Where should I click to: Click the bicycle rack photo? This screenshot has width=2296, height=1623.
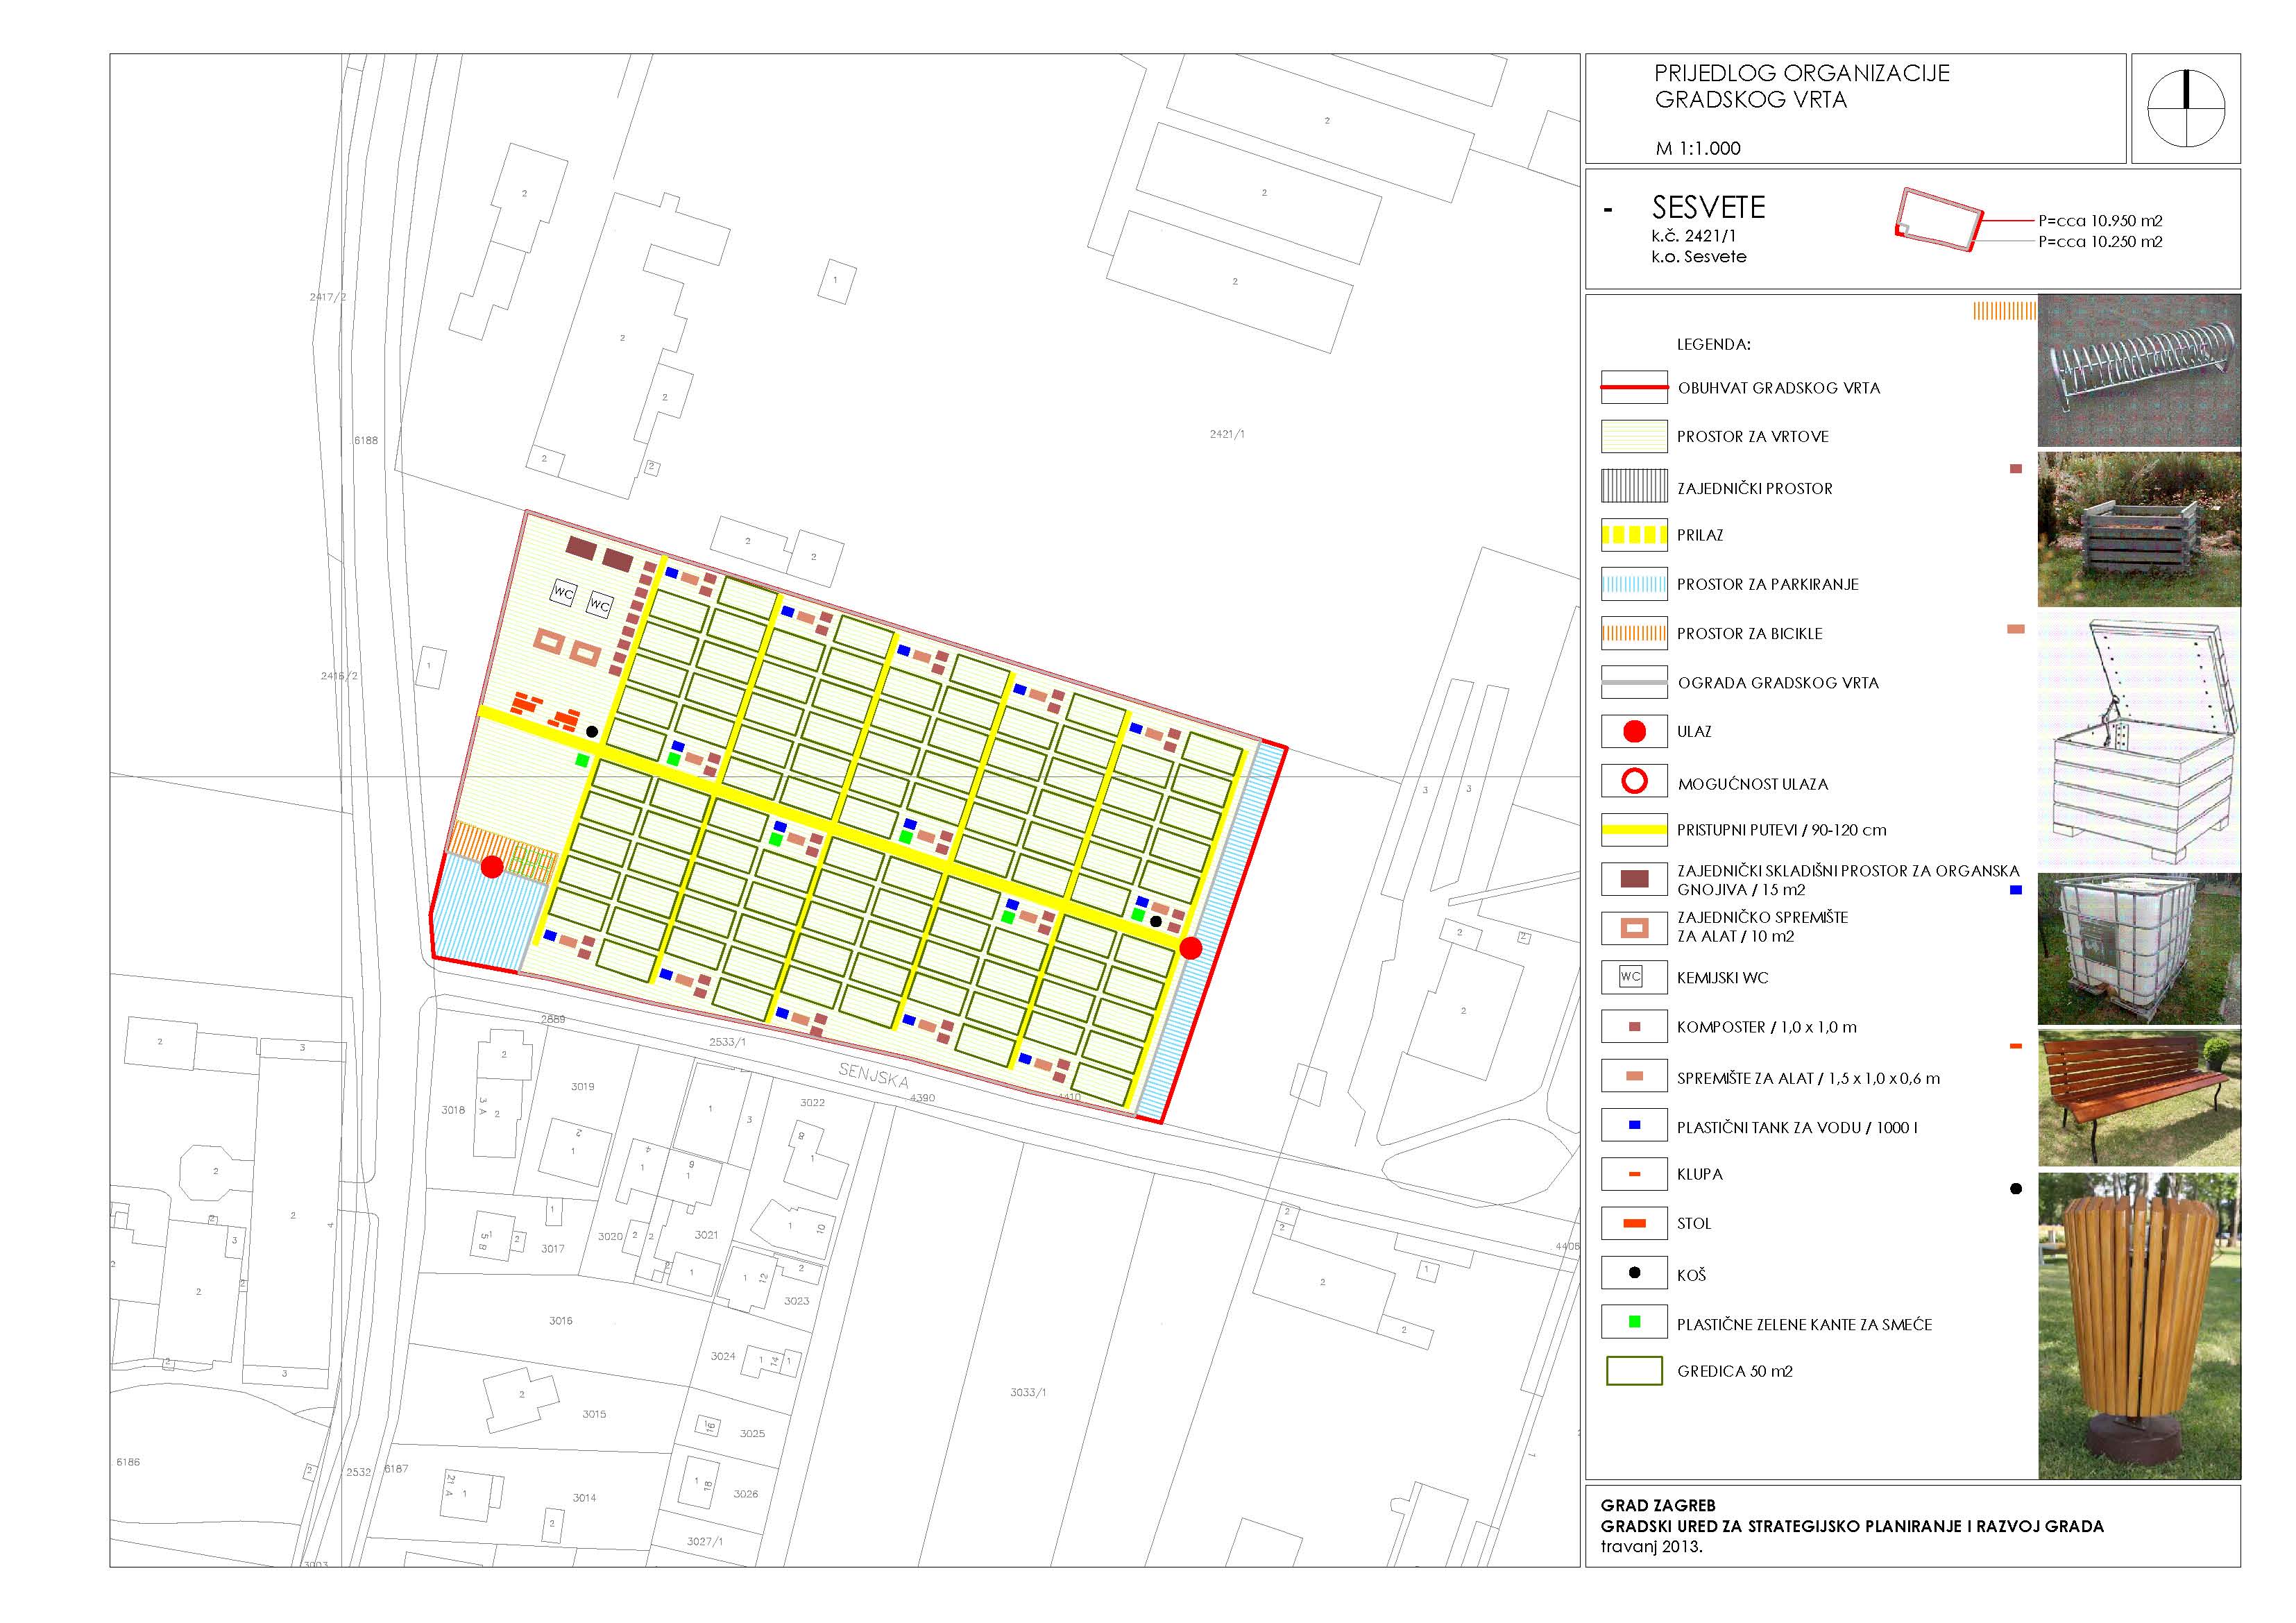pos(2139,371)
